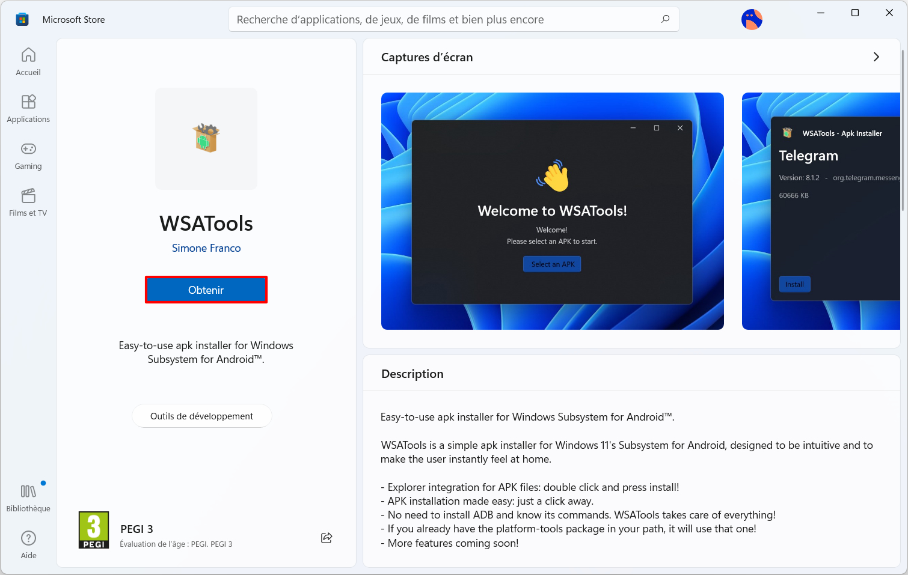Click the 'APK installation made easy' line
The image size is (908, 575).
487,501
